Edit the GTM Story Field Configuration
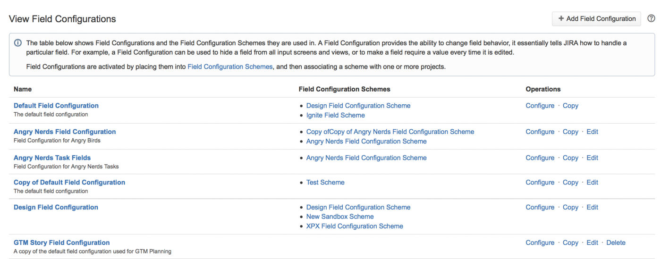Viewport: 661px width, 259px height. [592, 242]
